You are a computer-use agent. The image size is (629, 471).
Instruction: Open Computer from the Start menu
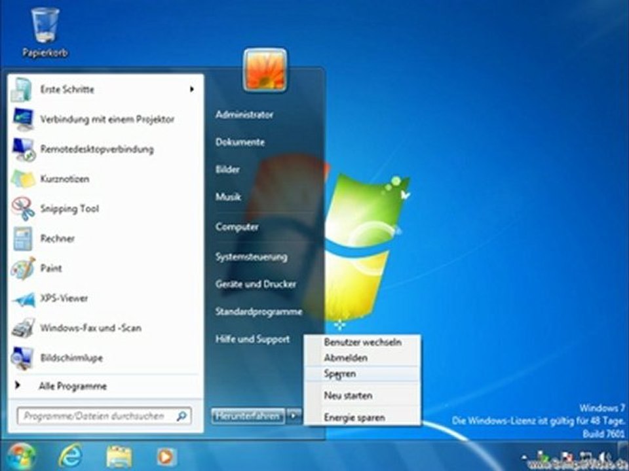tap(237, 227)
